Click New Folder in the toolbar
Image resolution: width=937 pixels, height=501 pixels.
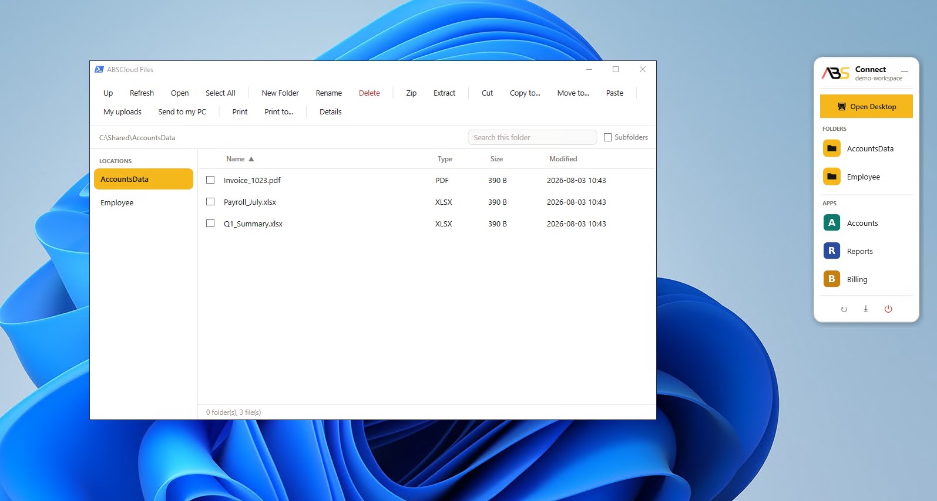(280, 93)
